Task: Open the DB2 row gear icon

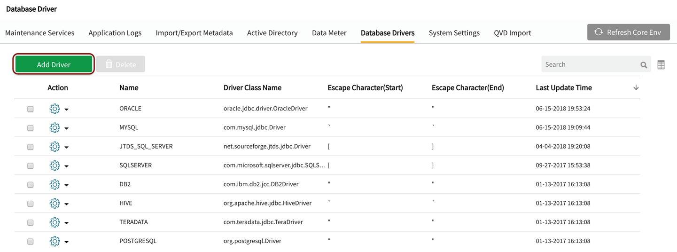Action: coord(54,184)
